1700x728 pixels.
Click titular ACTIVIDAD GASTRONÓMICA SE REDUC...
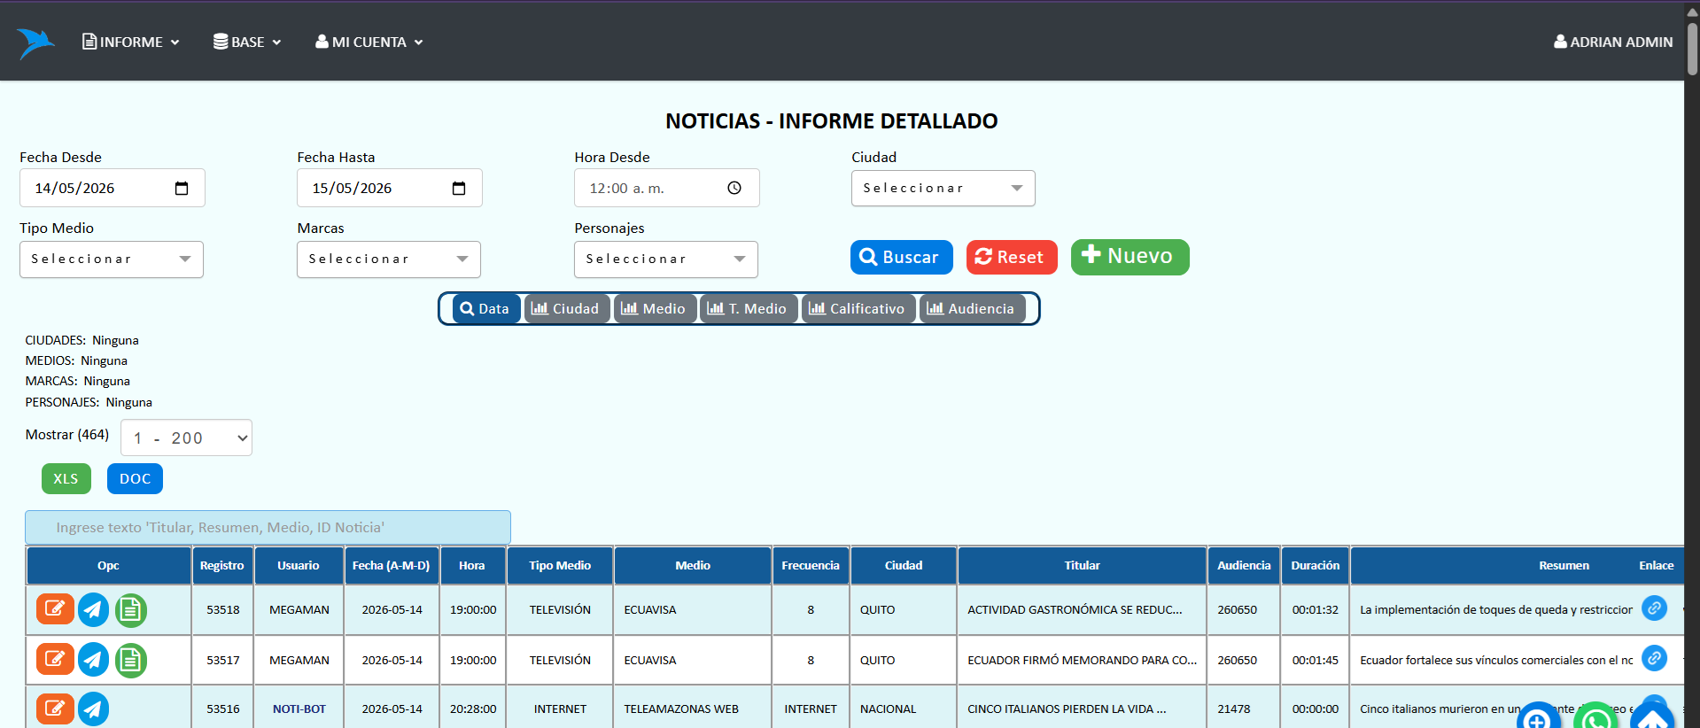pos(1075,609)
